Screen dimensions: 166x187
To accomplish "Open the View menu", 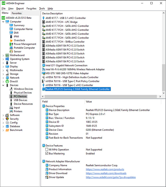I will 11,9.
